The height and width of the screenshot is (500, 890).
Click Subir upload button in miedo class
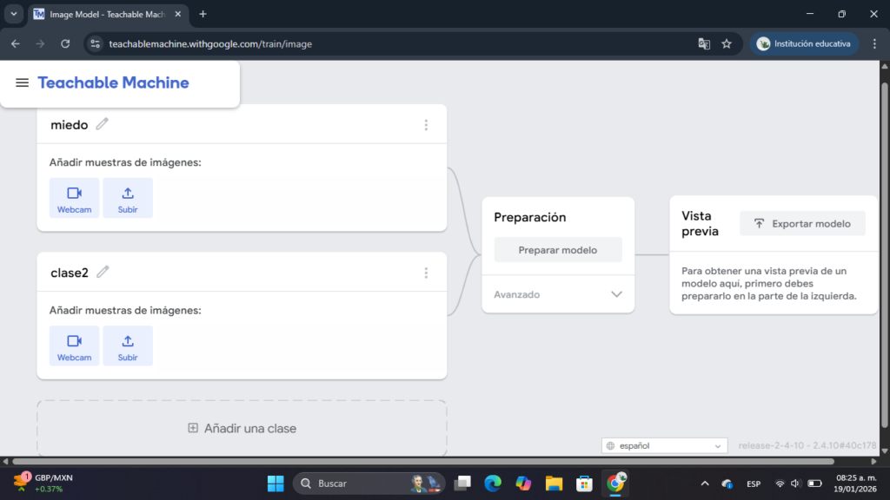click(128, 198)
